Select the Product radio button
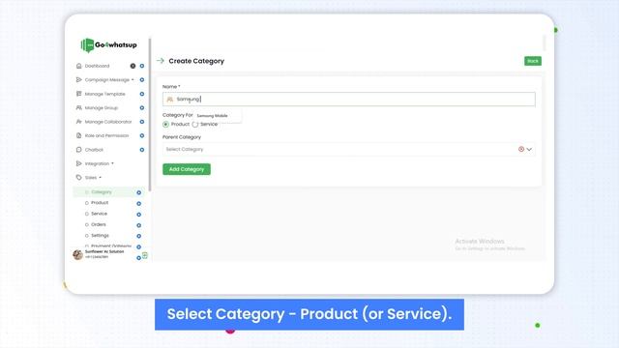This screenshot has height=348, width=619. (165, 125)
